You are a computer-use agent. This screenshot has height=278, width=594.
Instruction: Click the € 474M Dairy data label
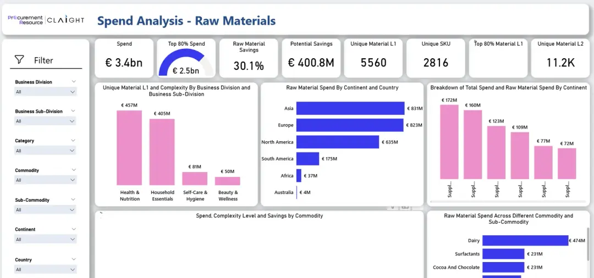(x=577, y=241)
